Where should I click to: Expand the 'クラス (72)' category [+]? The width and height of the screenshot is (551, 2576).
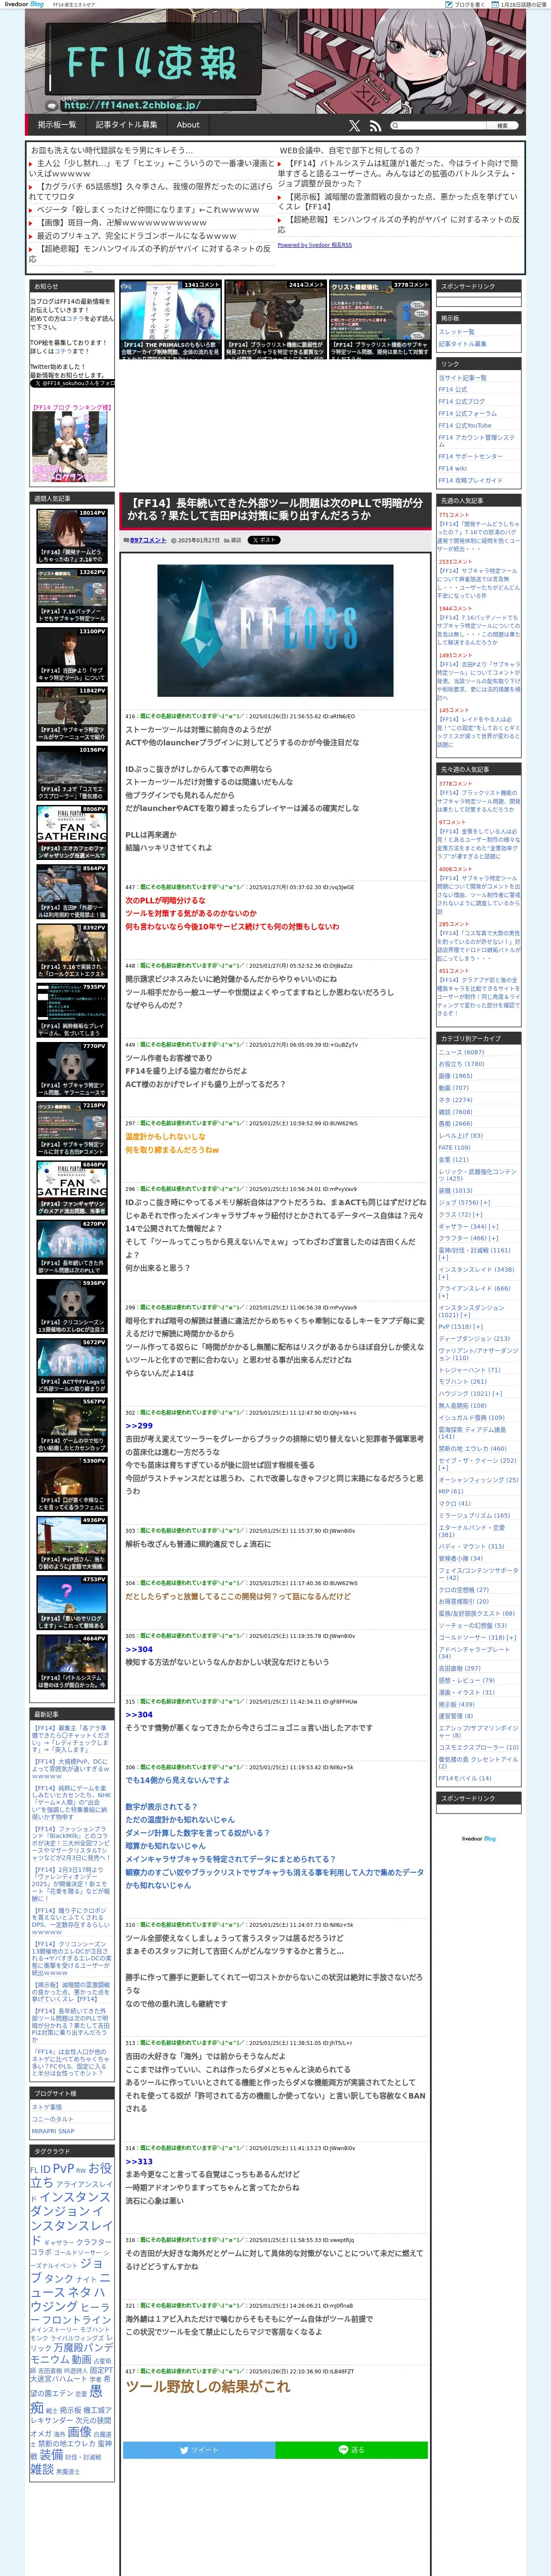(x=478, y=1214)
